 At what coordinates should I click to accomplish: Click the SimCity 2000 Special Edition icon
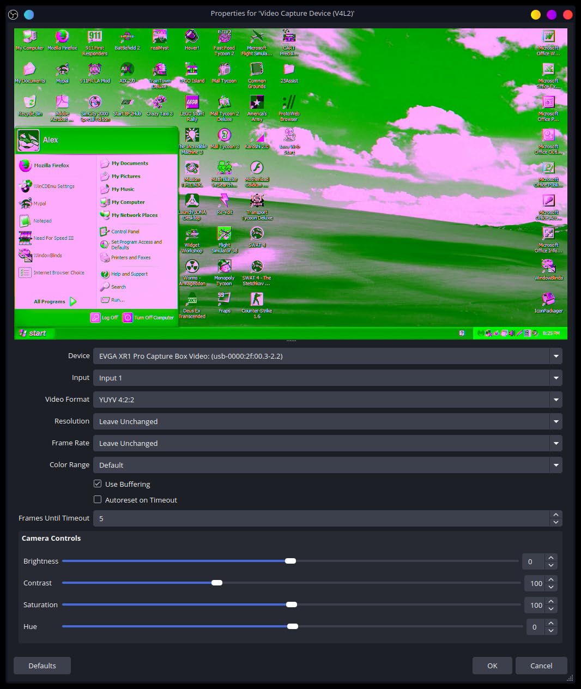coord(95,108)
